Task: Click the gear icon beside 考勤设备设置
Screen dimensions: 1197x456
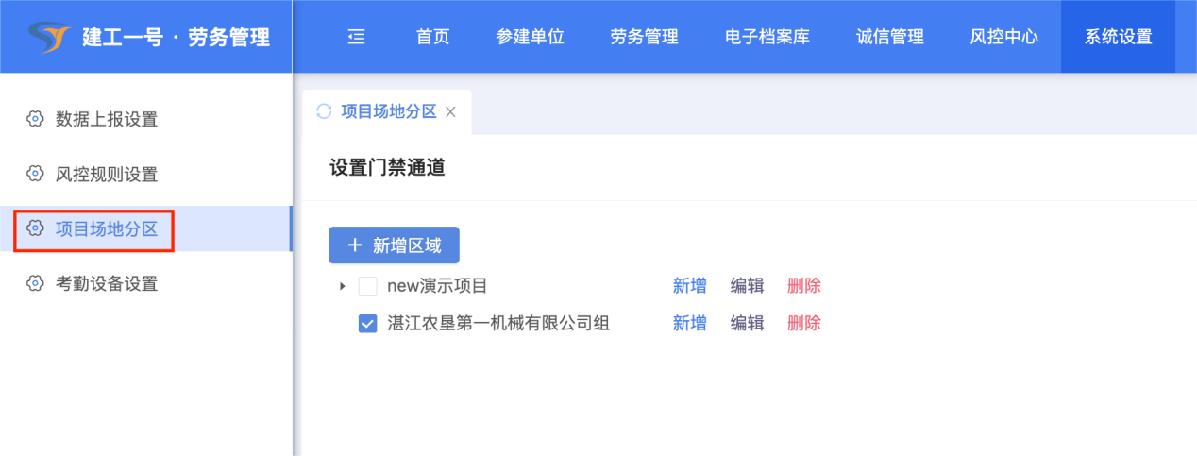Action: (35, 283)
